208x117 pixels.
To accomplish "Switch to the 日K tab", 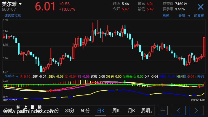I will [x=100, y=110].
